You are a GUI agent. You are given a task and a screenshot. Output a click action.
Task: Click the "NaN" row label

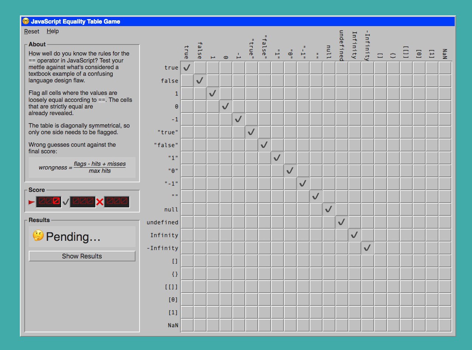173,325
